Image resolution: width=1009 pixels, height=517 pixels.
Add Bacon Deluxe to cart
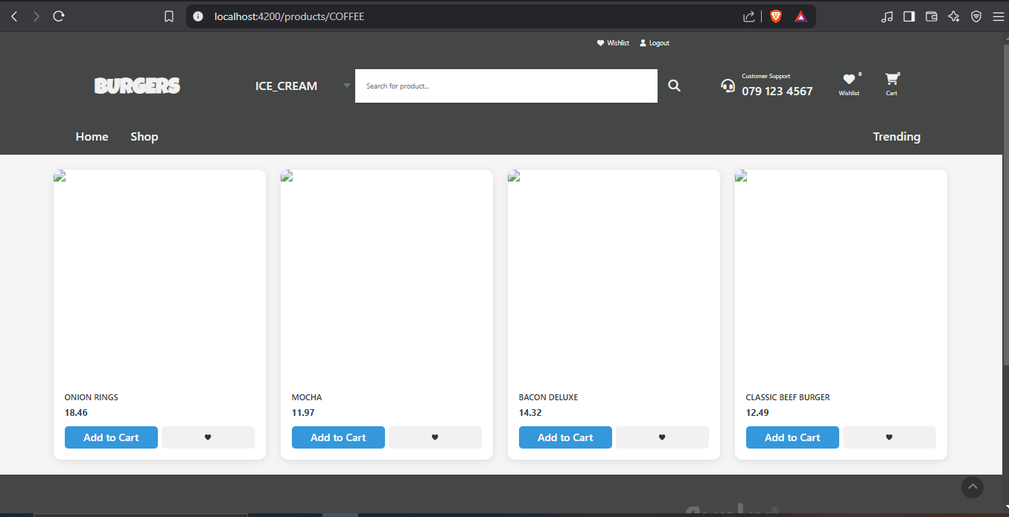click(x=565, y=437)
